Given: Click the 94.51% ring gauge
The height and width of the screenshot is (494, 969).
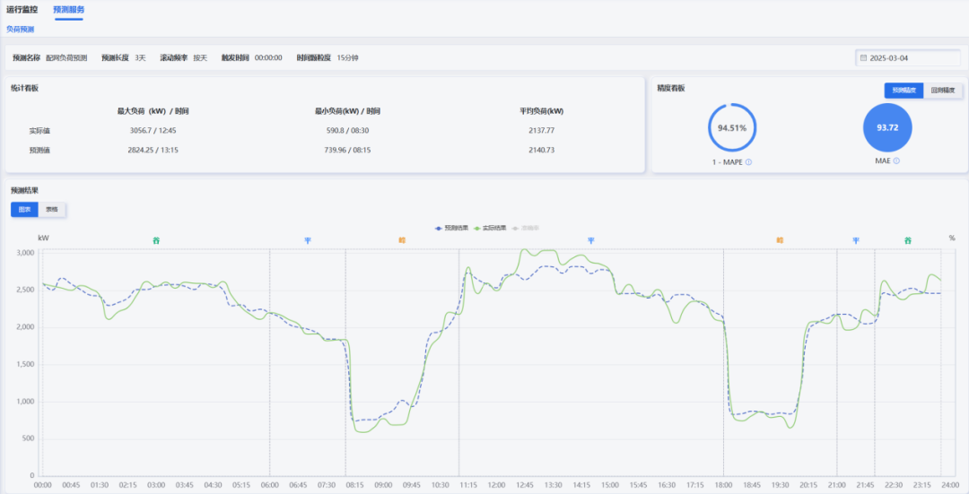Looking at the screenshot, I should (x=732, y=128).
